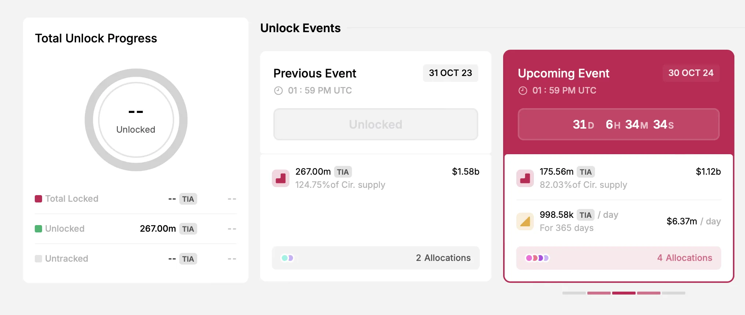Click the cliff unlock icon beside 175.56m TIA

click(x=525, y=178)
